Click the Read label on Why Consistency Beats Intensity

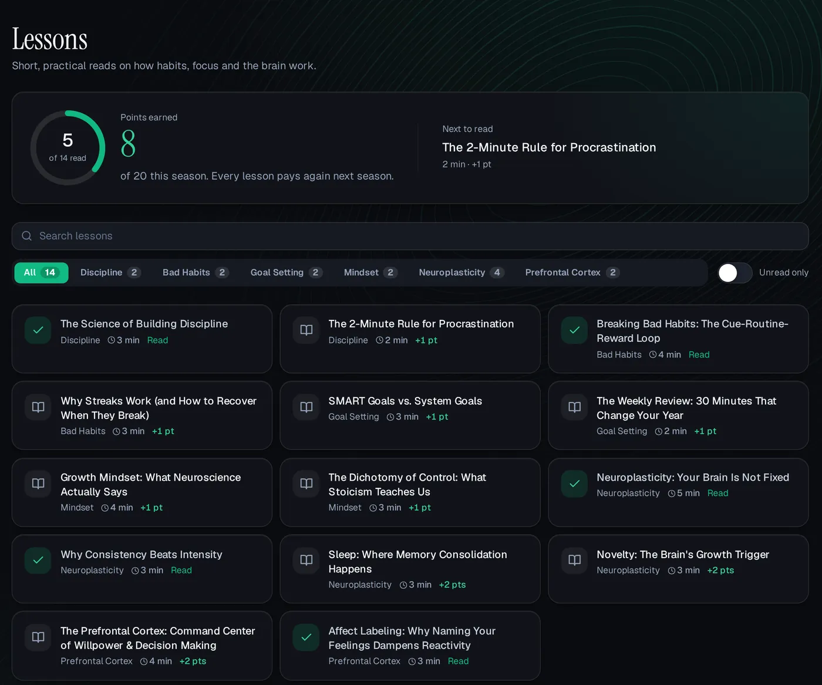coord(181,571)
